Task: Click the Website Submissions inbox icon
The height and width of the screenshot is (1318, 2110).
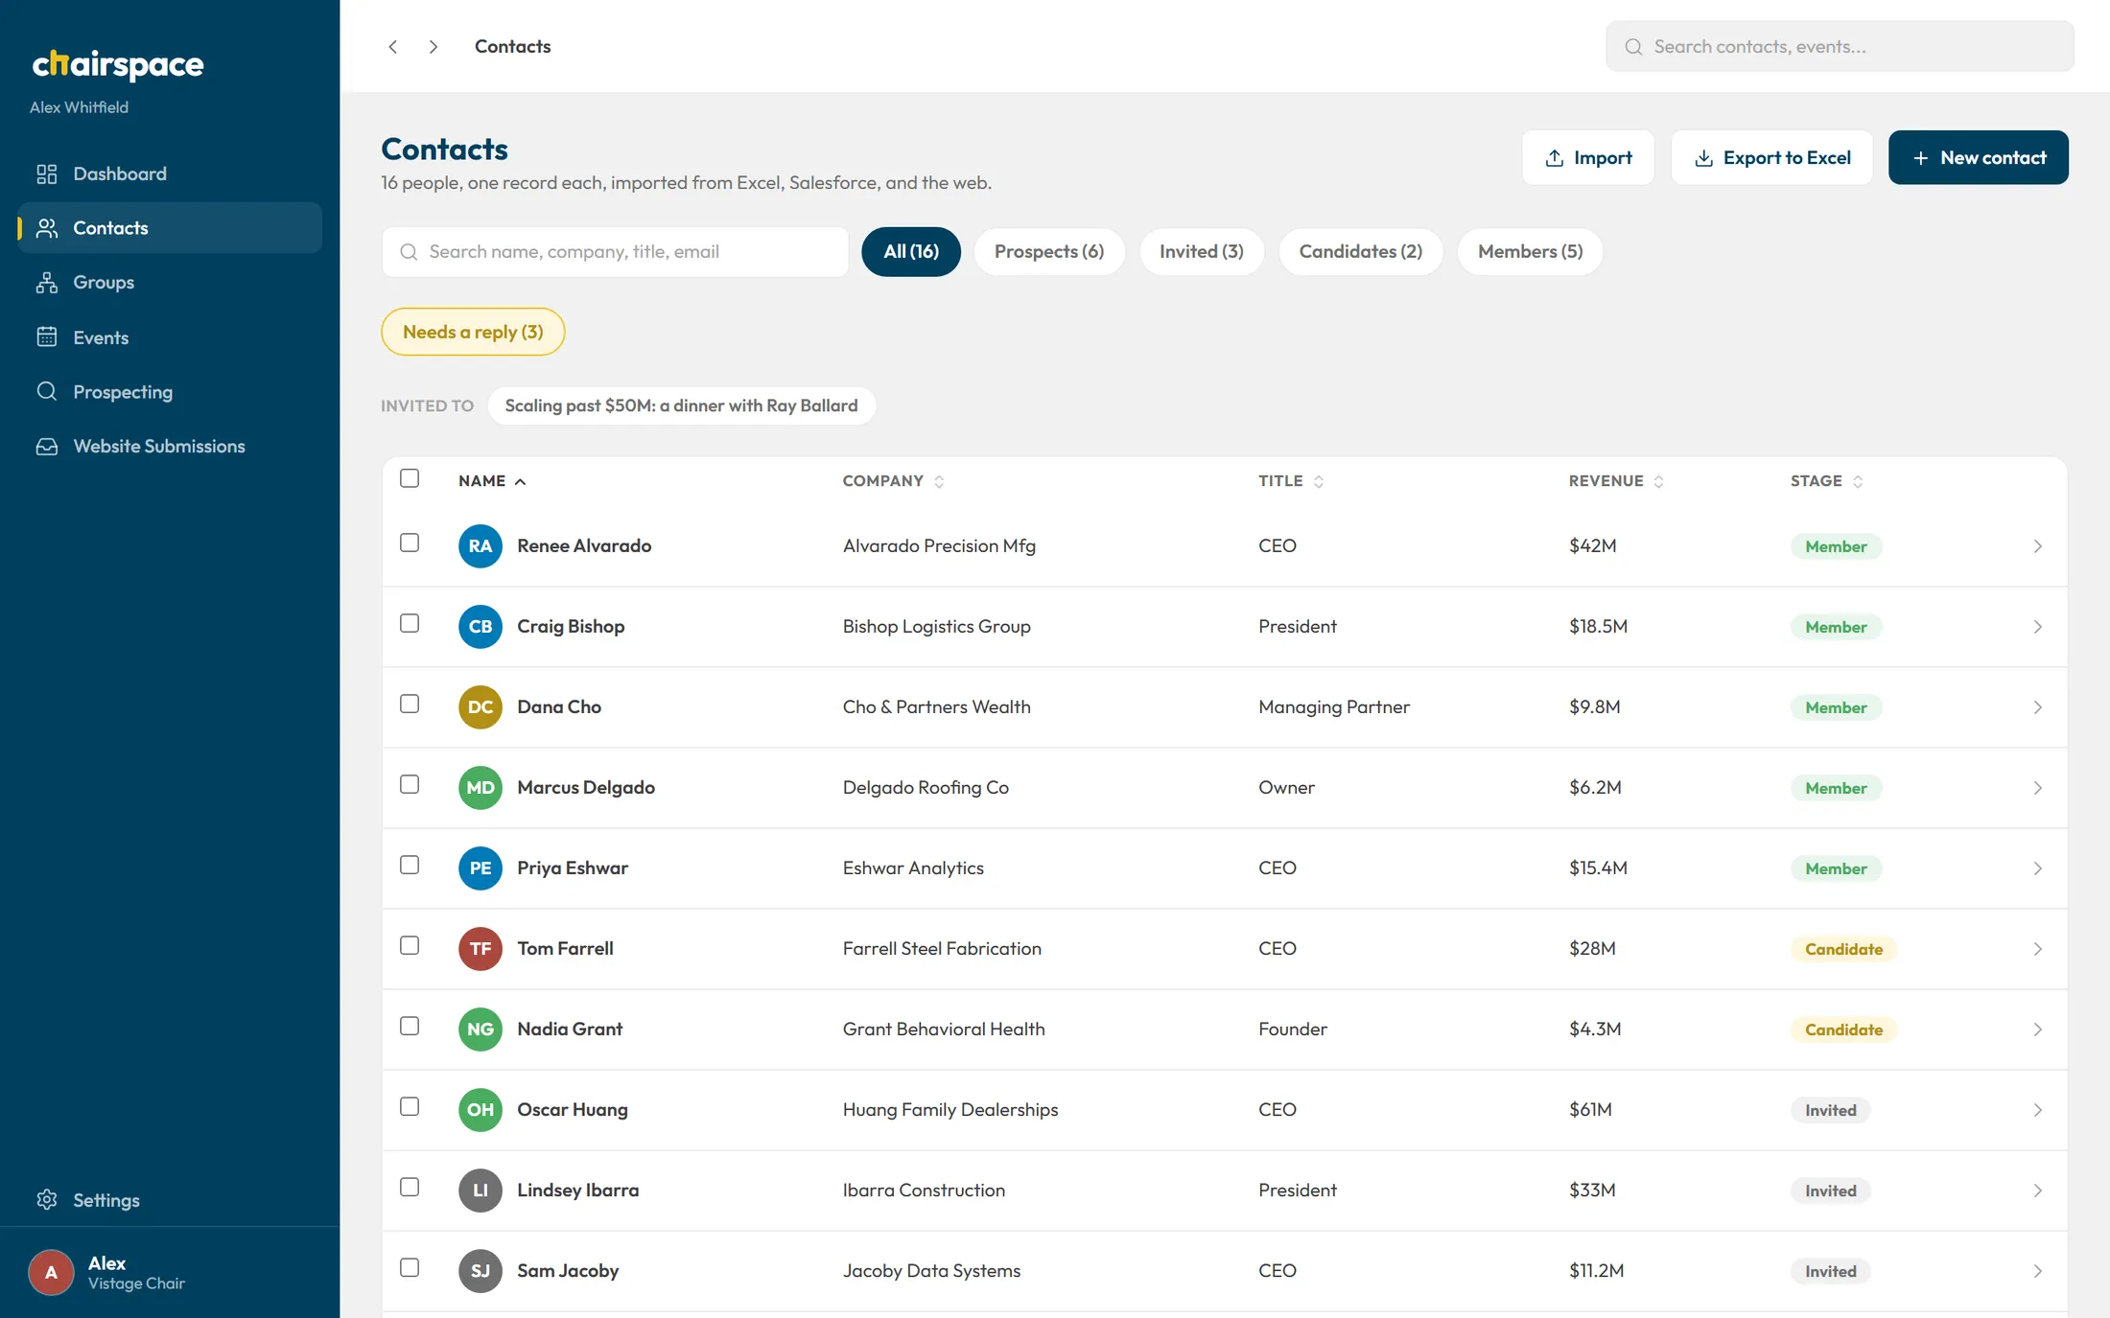Action: click(x=46, y=446)
